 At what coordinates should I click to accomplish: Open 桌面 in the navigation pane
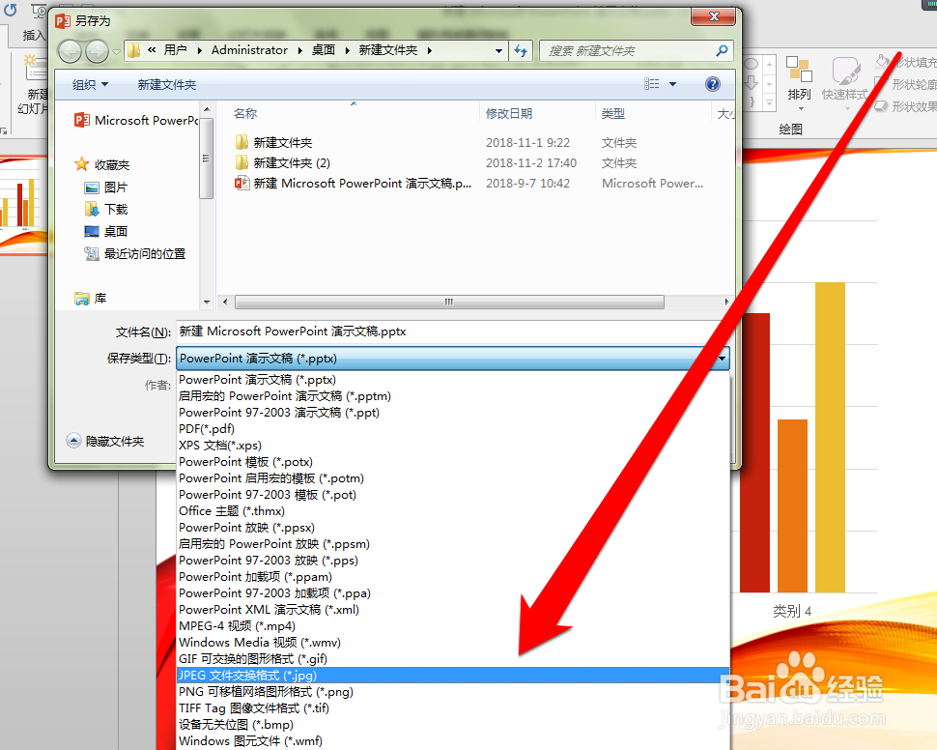point(106,231)
